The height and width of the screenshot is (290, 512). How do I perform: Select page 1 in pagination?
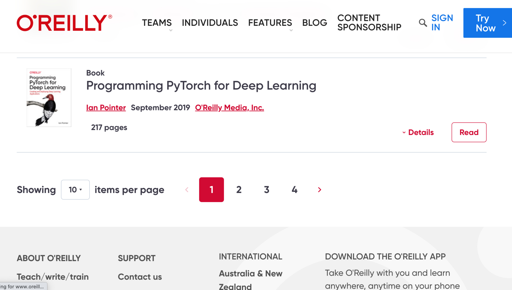[211, 190]
